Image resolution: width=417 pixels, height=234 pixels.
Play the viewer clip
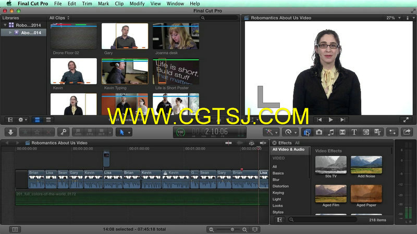[331, 120]
